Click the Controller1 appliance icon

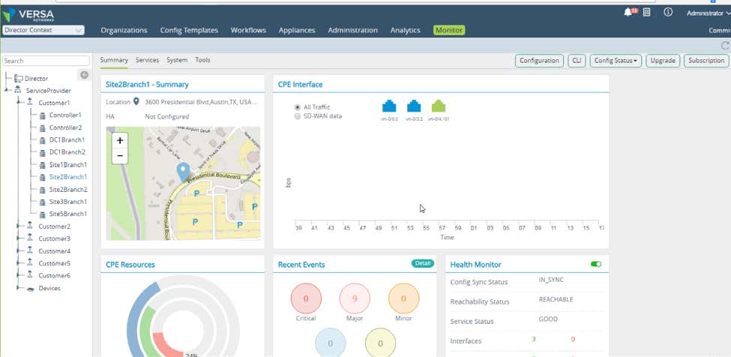(x=42, y=115)
